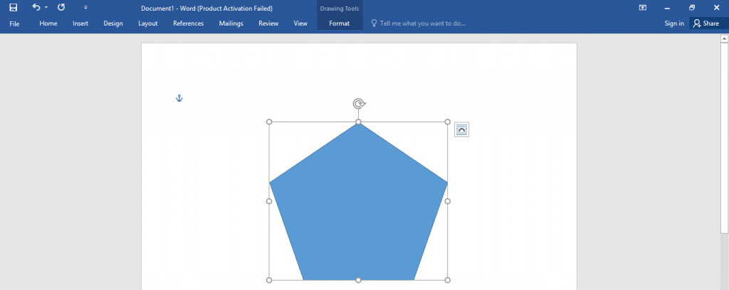This screenshot has height=290, width=729.
Task: Open the Layout Options button beside shape
Action: click(x=461, y=130)
